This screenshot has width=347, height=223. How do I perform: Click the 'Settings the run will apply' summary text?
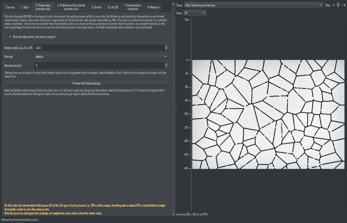tap(85, 74)
